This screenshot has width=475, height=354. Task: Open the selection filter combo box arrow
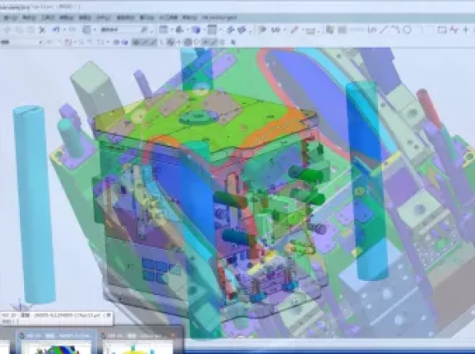pyautogui.click(x=41, y=42)
